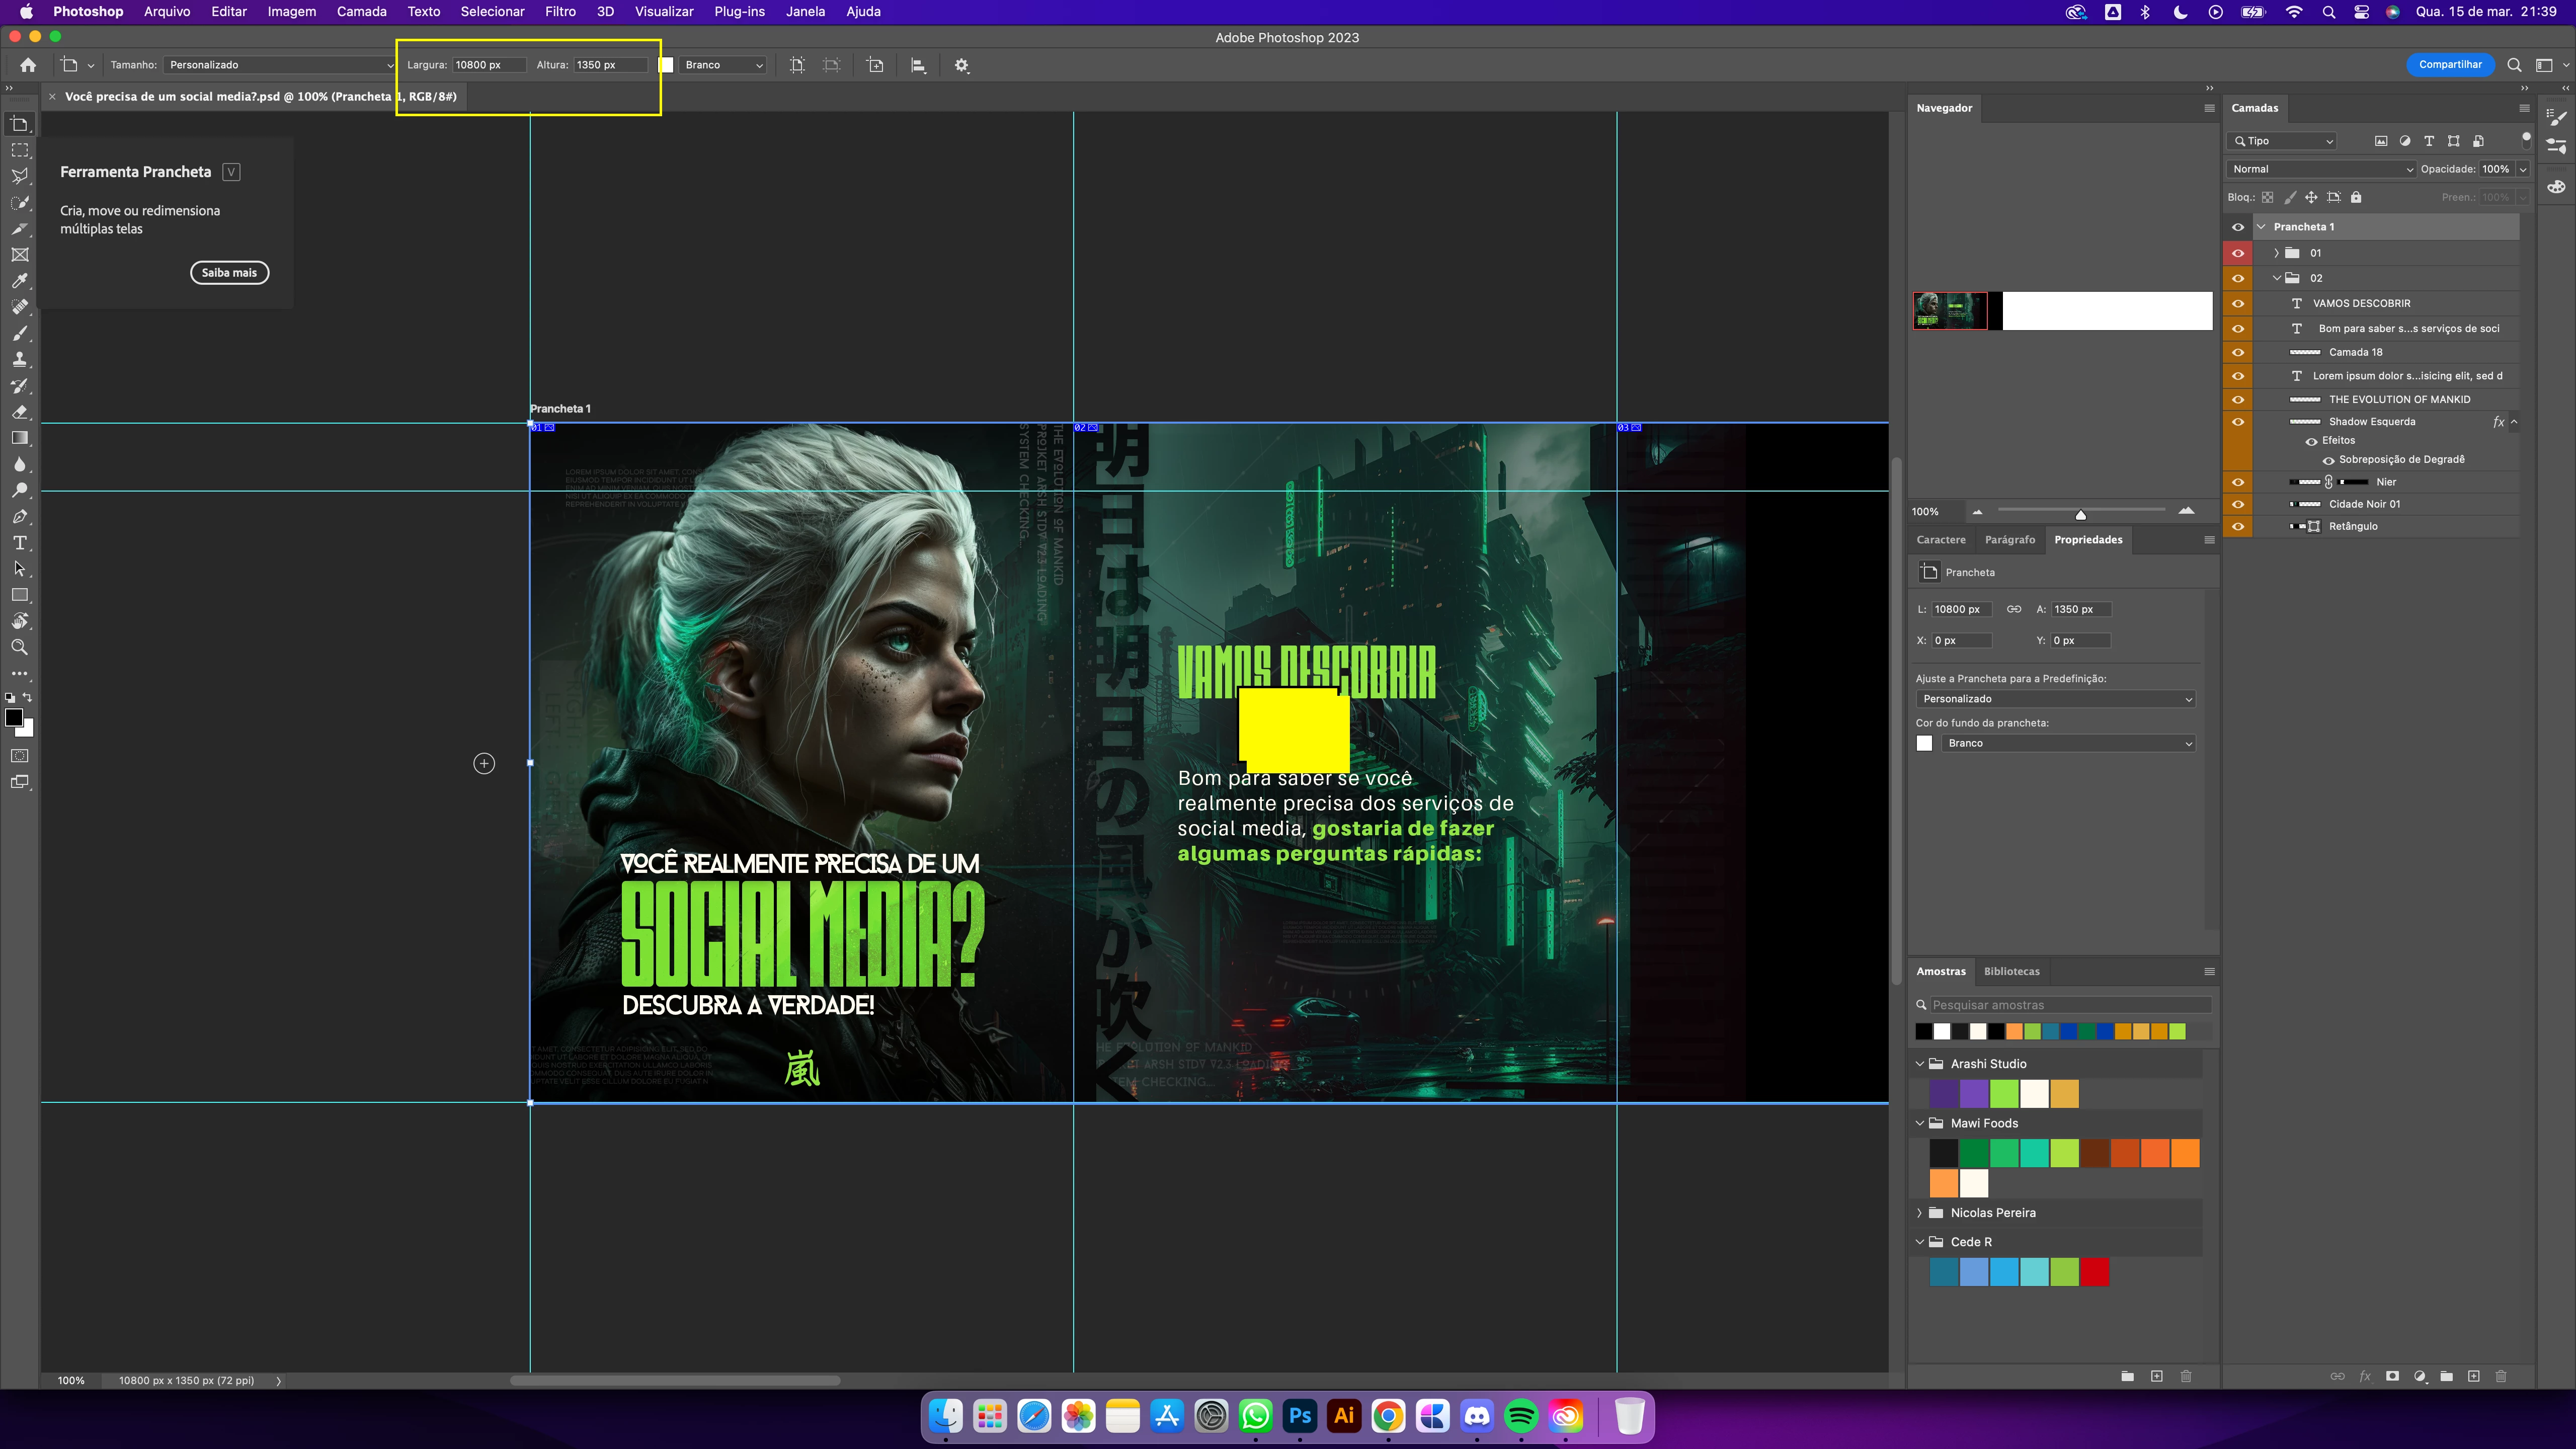
Task: Select the Zoom tool
Action: coord(19,647)
